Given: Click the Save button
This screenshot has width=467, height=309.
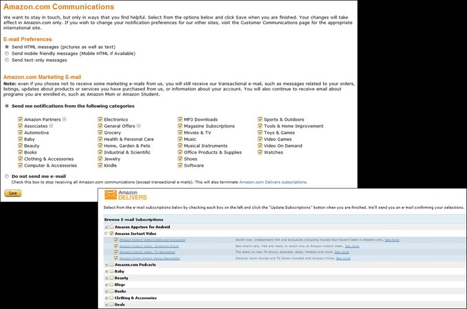Looking at the screenshot, I should 13,193.
